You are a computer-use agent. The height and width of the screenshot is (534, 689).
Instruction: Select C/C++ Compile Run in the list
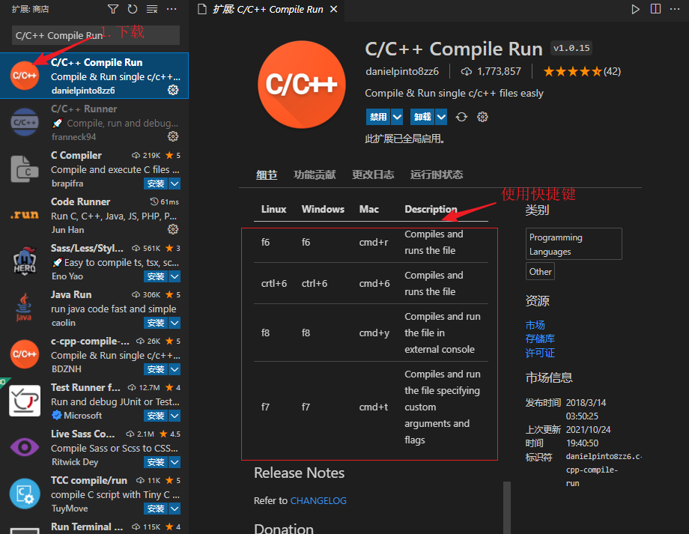click(94, 76)
